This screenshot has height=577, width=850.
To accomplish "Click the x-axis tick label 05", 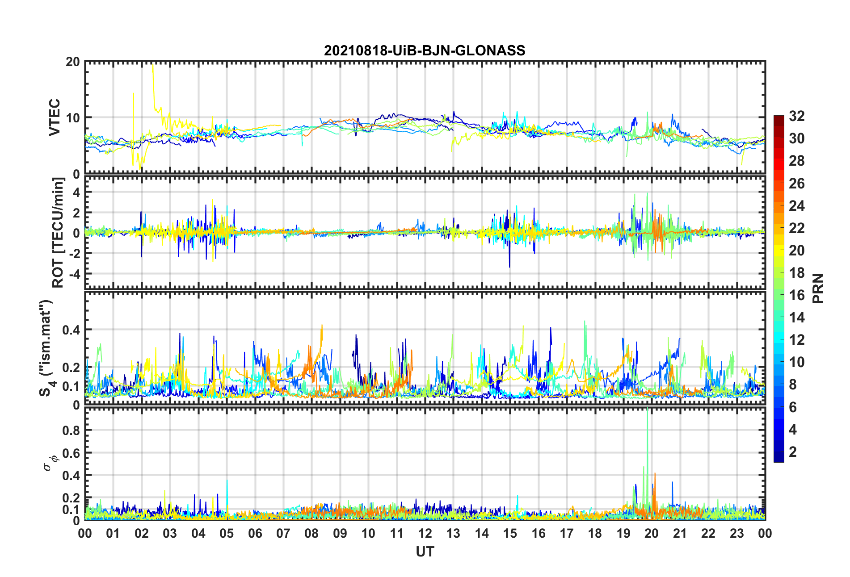I will [227, 533].
